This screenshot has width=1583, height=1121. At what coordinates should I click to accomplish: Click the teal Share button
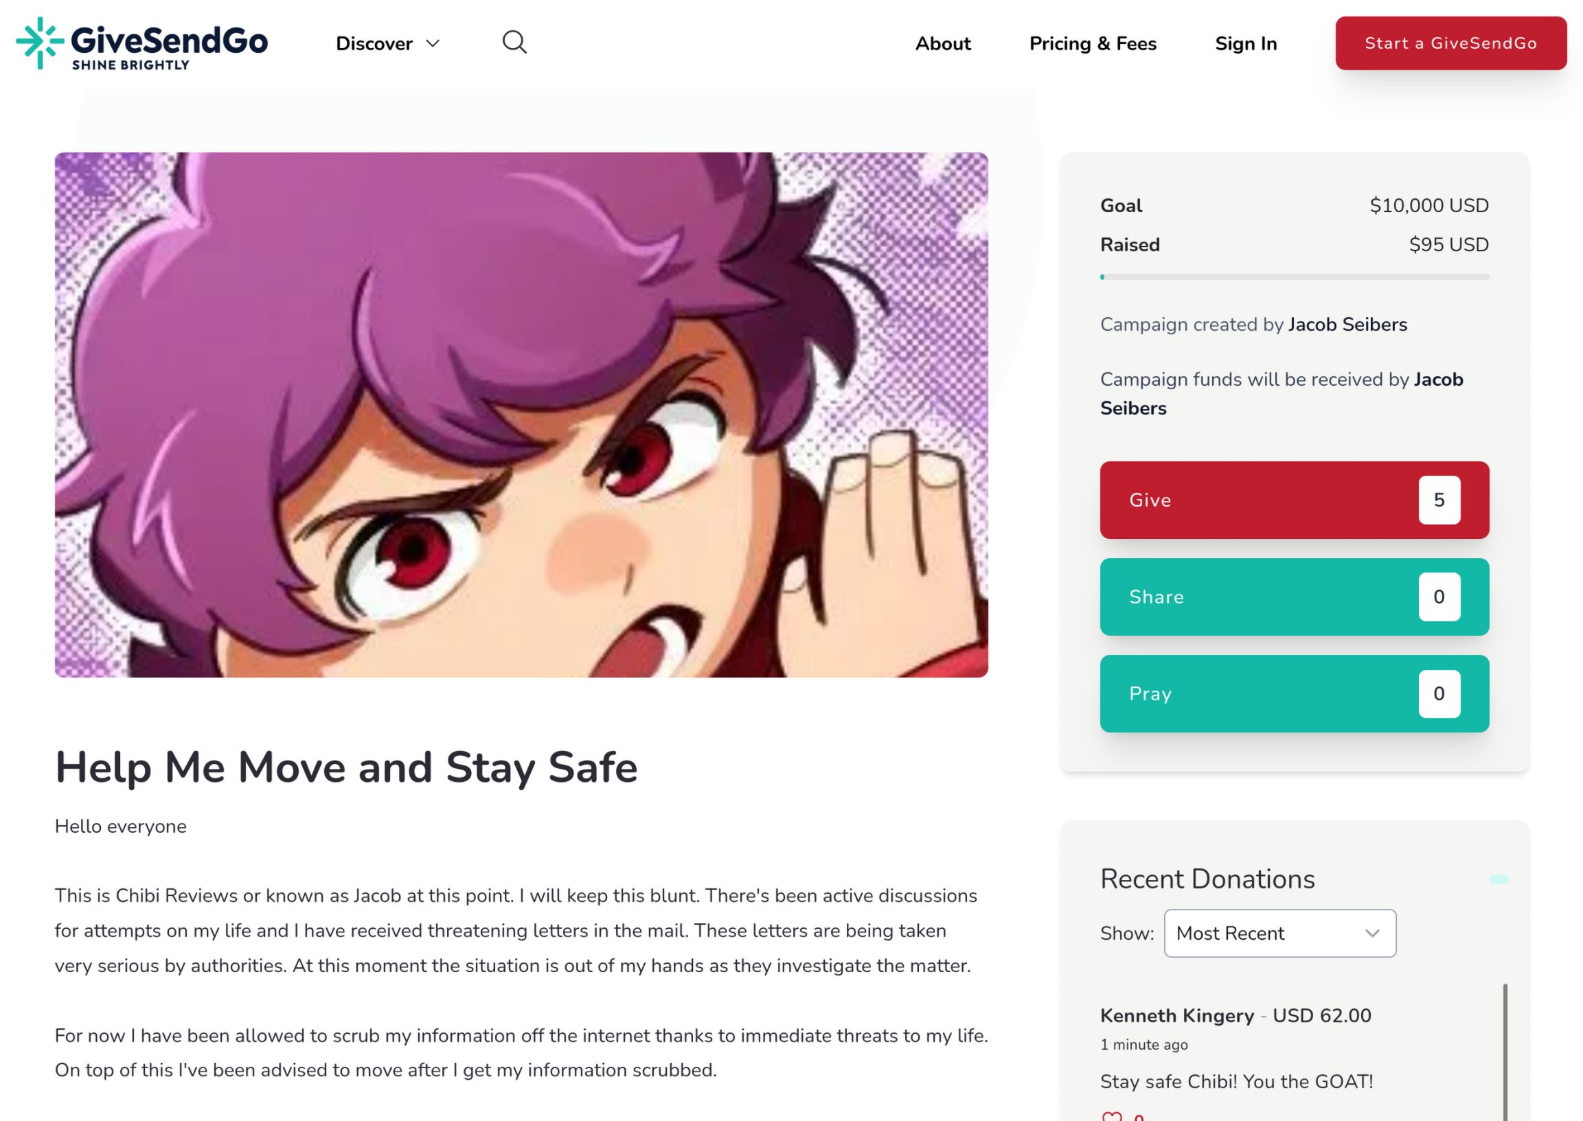[x=1294, y=597]
